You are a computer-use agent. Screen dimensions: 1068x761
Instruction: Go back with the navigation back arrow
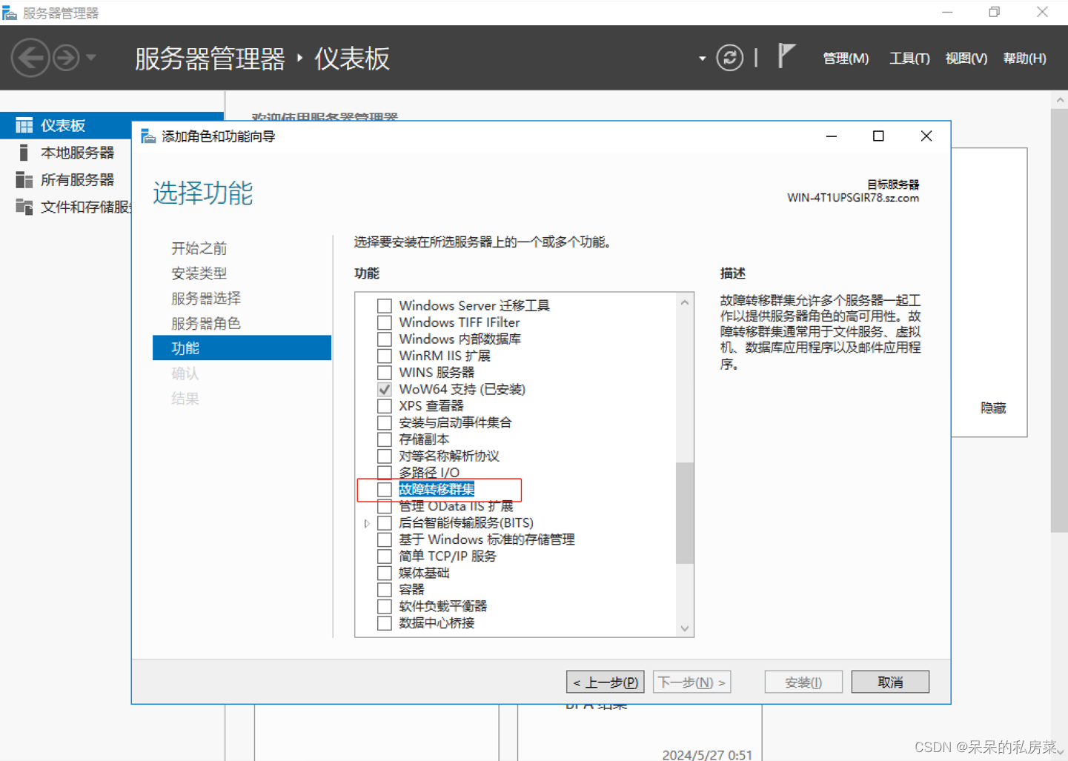point(30,58)
